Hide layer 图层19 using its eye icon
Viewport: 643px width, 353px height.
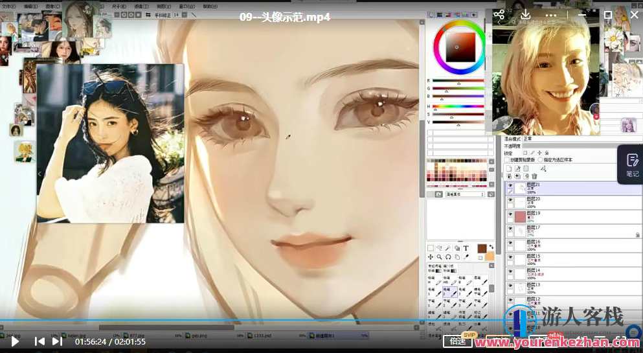(x=510, y=214)
